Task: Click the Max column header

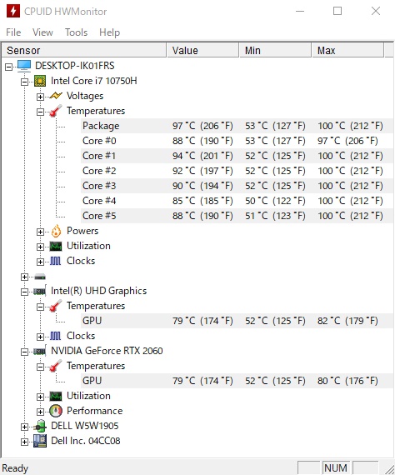Action: (347, 50)
